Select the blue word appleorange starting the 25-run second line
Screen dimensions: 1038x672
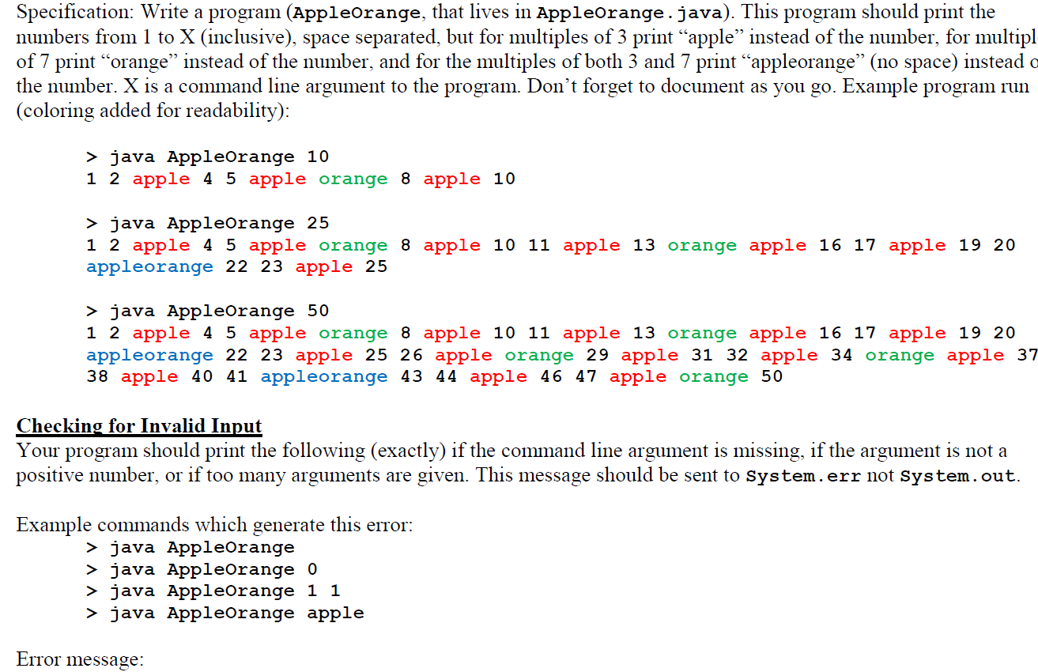[149, 266]
